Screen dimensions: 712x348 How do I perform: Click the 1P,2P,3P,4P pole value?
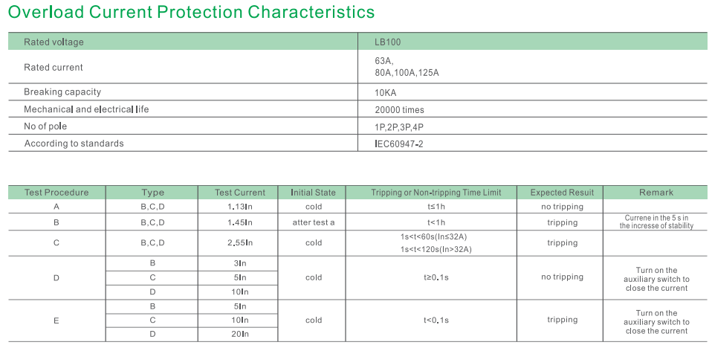[x=400, y=127]
